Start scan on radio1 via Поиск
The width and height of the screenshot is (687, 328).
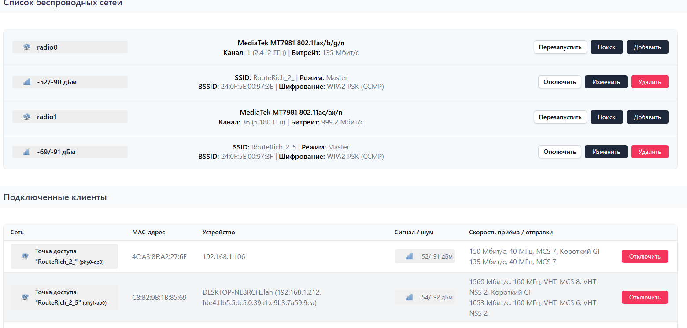[606, 117]
